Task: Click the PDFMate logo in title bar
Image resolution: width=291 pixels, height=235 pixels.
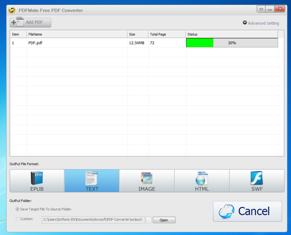Action: (x=12, y=10)
